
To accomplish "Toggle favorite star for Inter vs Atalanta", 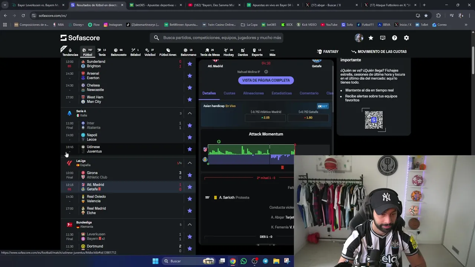I will pos(190,125).
